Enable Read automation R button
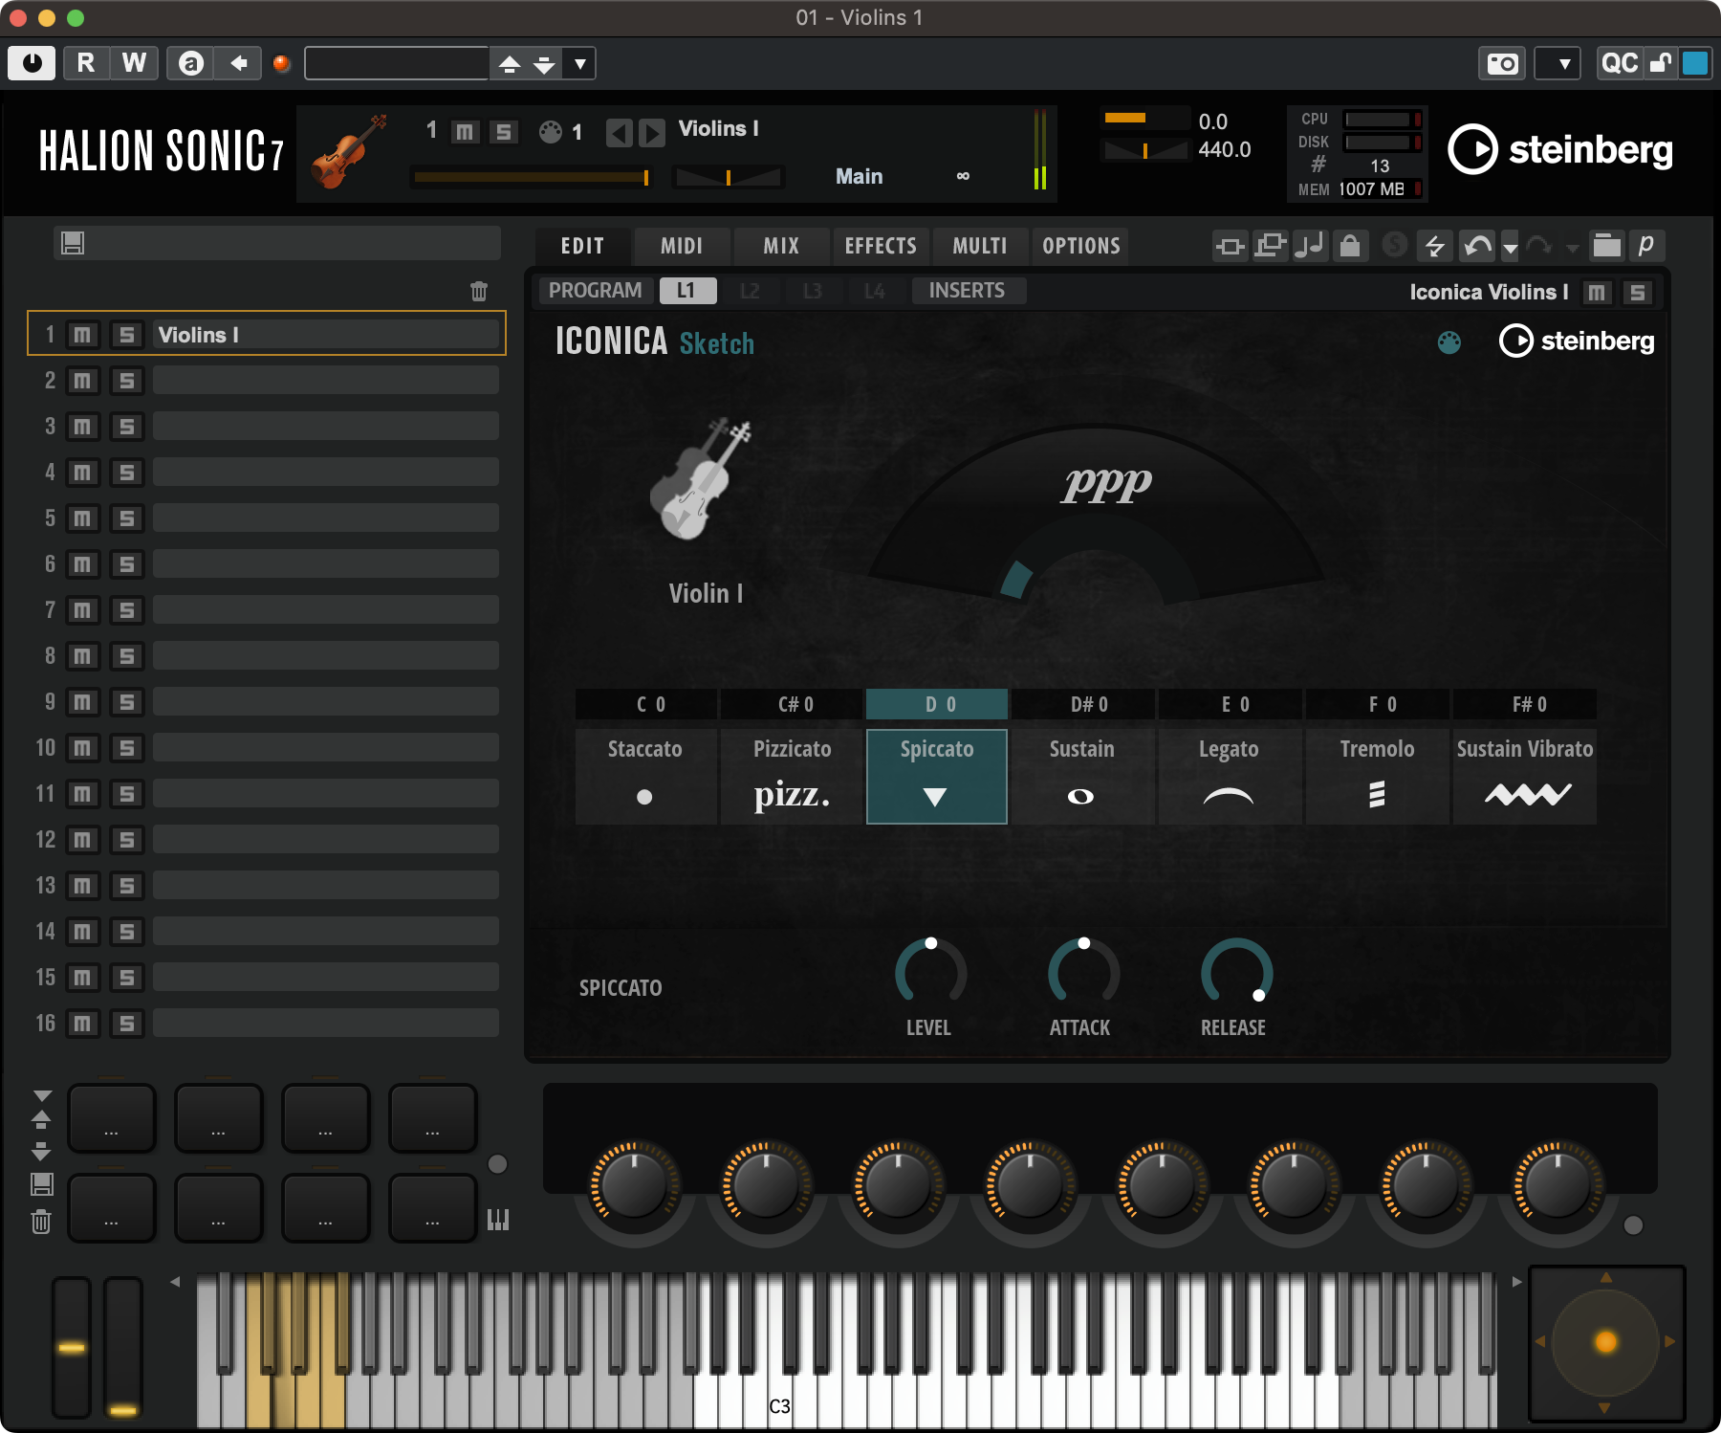1721x1433 pixels. click(86, 63)
